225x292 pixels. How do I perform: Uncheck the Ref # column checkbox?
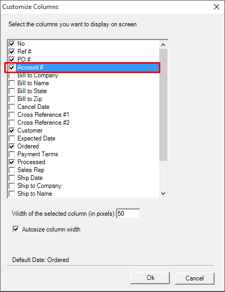click(x=12, y=52)
